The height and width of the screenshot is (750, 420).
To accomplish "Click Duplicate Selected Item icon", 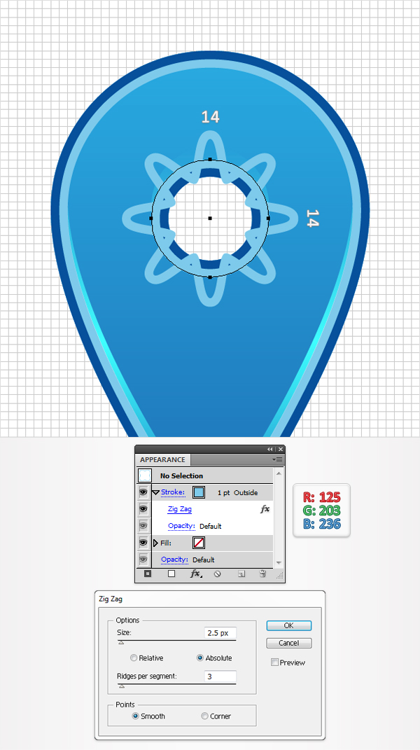I will click(x=242, y=574).
